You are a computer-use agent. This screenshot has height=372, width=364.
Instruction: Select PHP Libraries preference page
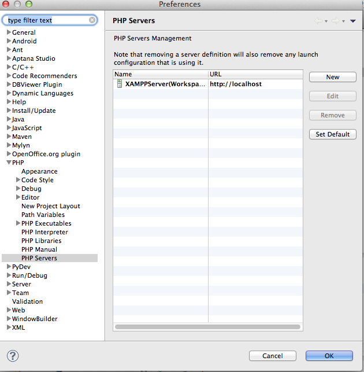(41, 241)
